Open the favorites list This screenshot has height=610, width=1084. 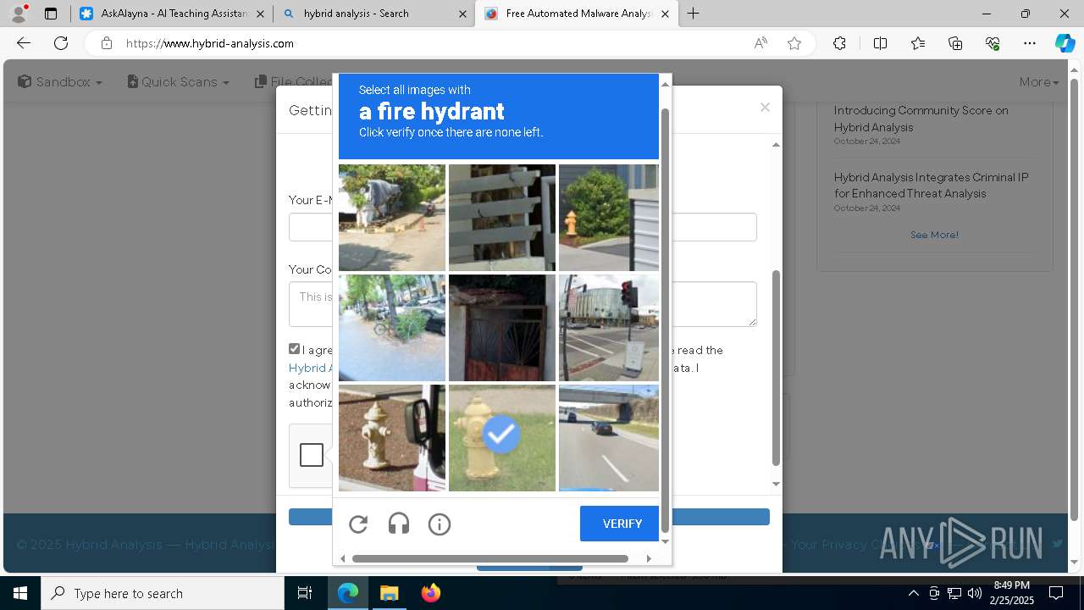click(x=918, y=43)
